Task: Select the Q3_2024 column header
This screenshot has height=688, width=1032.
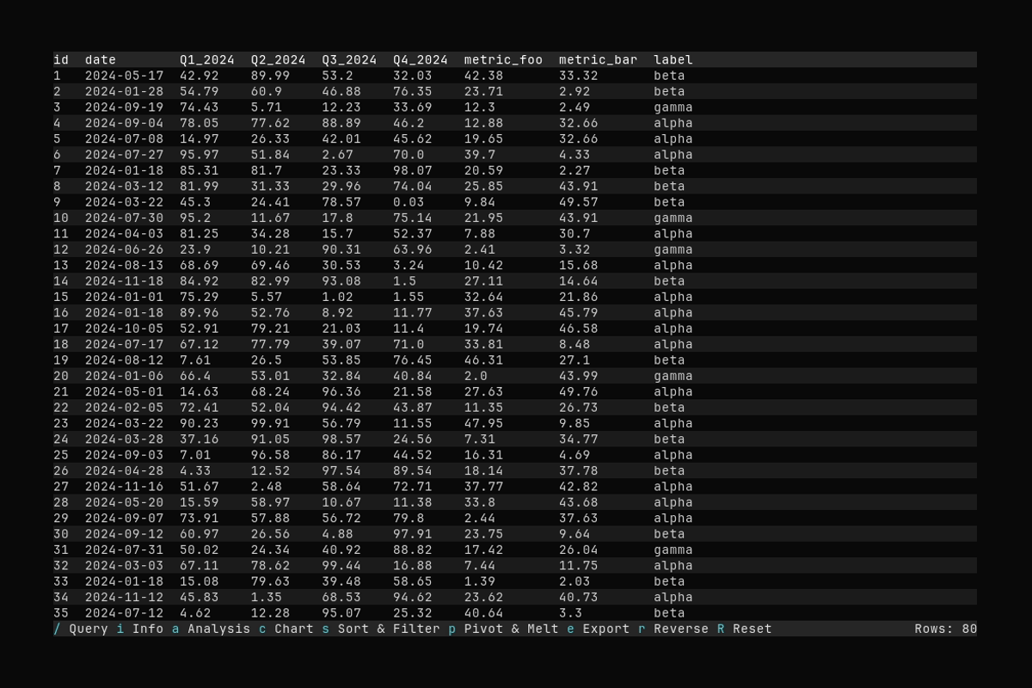Action: pos(349,59)
